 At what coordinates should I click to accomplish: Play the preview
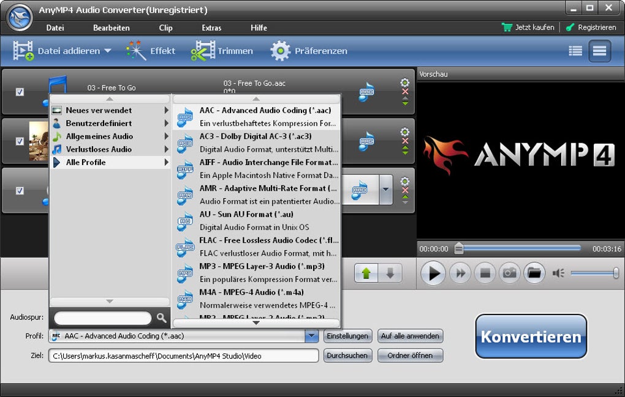pos(433,273)
